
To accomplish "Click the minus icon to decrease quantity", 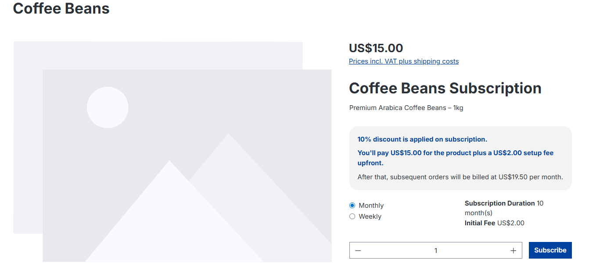I will pos(358,250).
